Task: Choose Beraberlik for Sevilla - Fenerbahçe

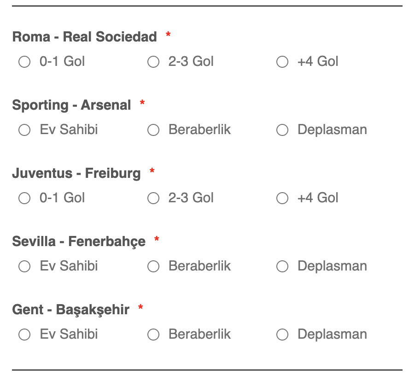Action: (x=153, y=266)
